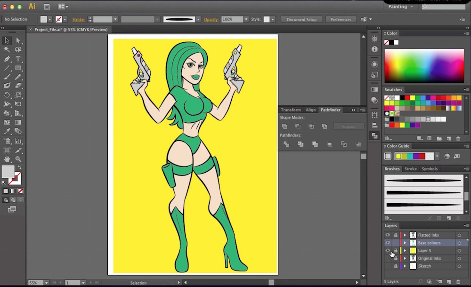Click the toolbox fill color box
The height and width of the screenshot is (287, 471).
8,172
